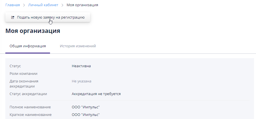Click the first breadcrumb chevron after Главная
256x119 pixels.
[x=24, y=5]
